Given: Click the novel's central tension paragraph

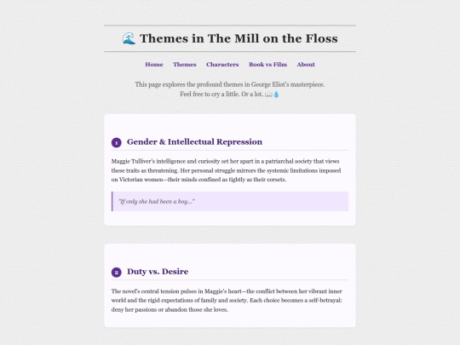Looking at the screenshot, I should click(x=227, y=301).
